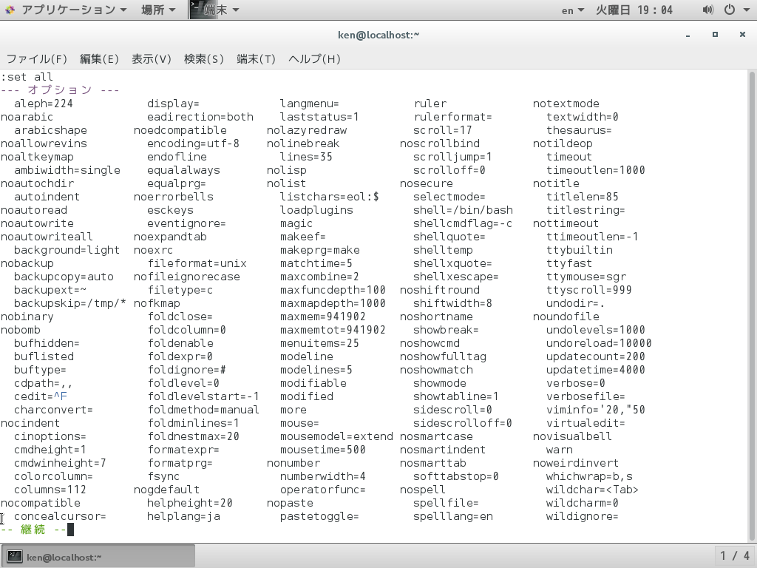Click the 'maxmem=941902' option text
The width and height of the screenshot is (757, 568).
coord(323,317)
